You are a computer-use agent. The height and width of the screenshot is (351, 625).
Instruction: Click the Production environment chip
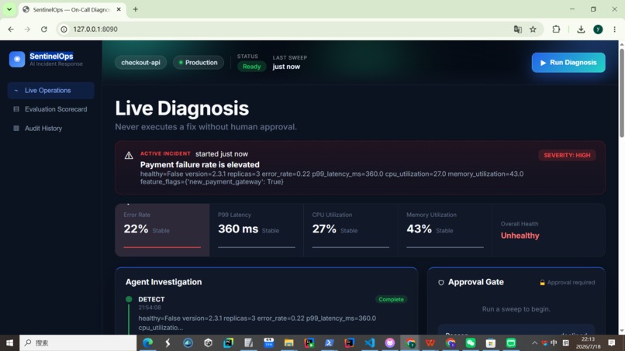click(x=198, y=63)
